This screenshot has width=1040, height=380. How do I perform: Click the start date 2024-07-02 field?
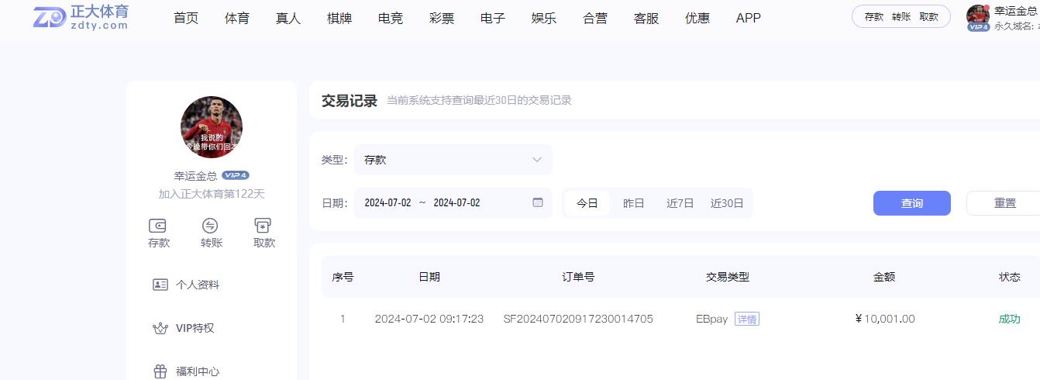pyautogui.click(x=387, y=202)
